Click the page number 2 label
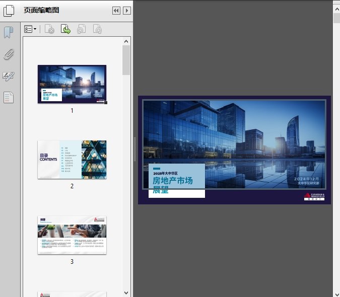 [x=72, y=186]
